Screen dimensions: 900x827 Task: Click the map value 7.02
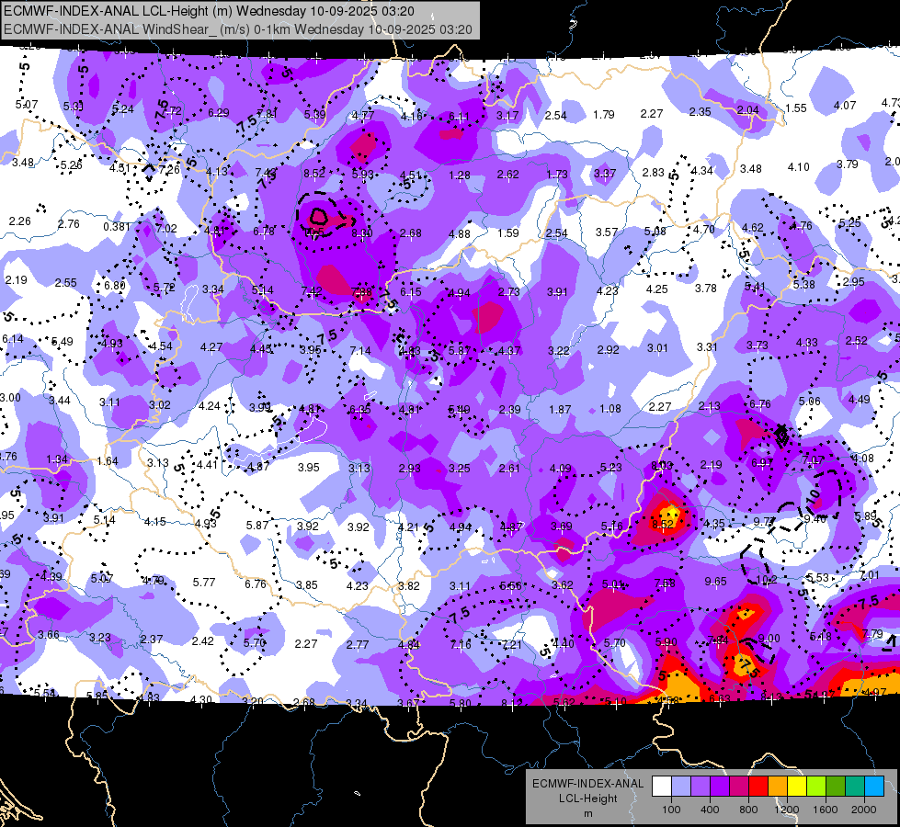point(166,229)
